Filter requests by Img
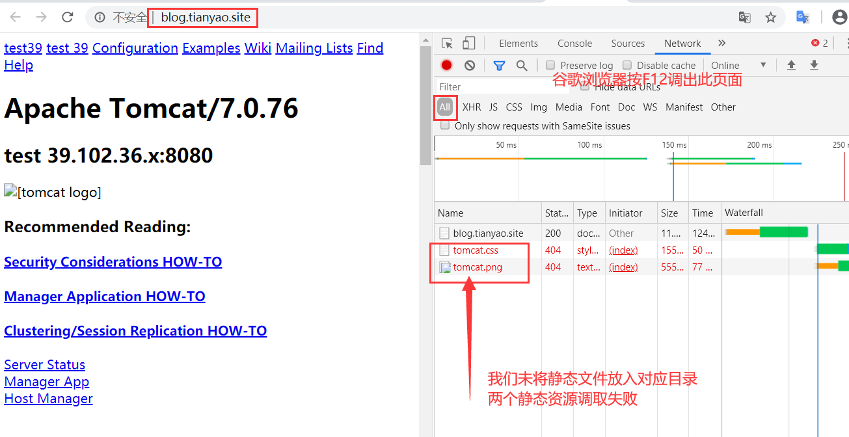The height and width of the screenshot is (437, 849). pos(539,107)
